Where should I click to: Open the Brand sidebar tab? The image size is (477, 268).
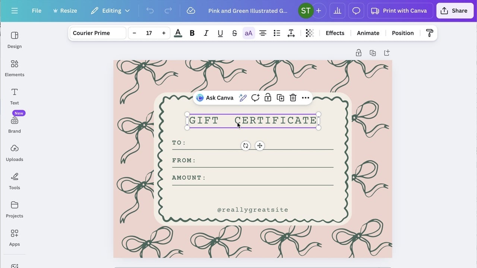15,125
